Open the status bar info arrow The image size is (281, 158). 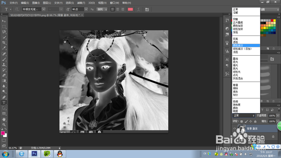60,148
